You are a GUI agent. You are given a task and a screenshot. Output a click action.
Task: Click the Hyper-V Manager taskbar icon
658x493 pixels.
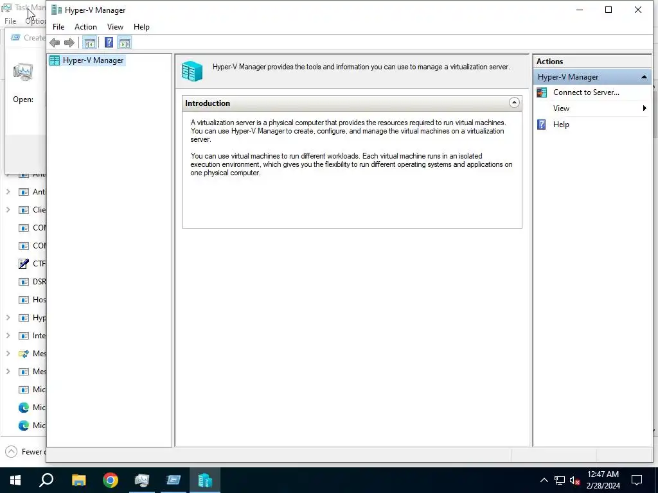click(x=205, y=480)
